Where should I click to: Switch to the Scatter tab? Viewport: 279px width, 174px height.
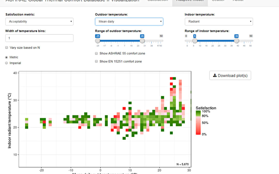tap(218, 1)
